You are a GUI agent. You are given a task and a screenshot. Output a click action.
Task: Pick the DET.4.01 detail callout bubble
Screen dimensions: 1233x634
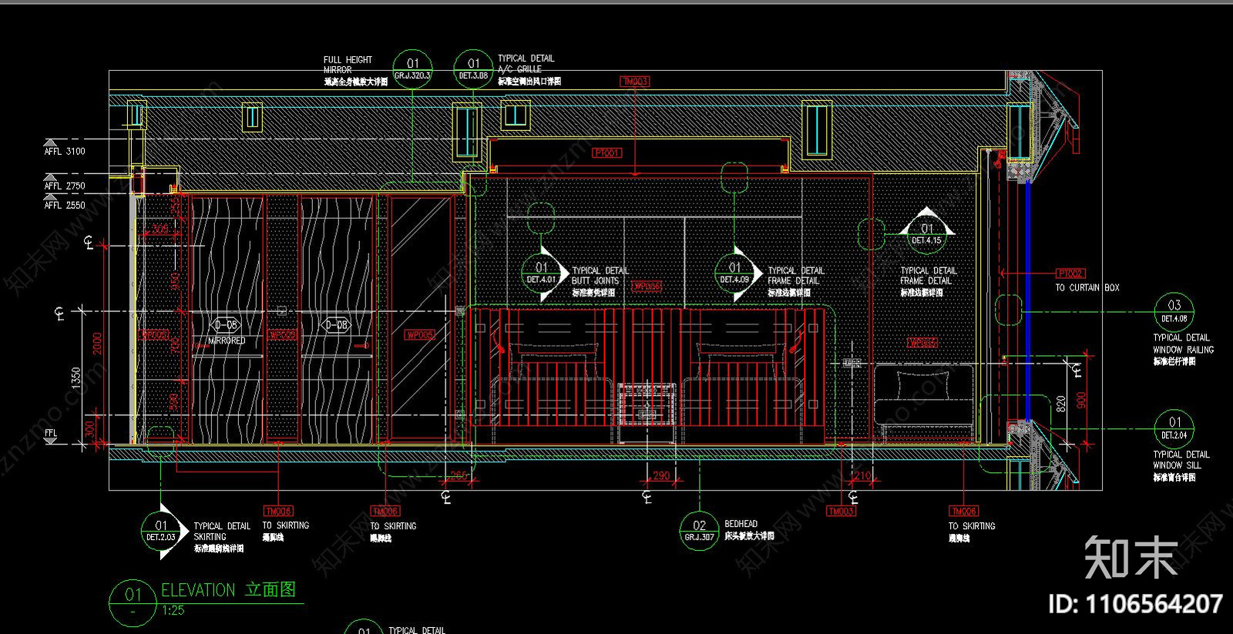[541, 273]
